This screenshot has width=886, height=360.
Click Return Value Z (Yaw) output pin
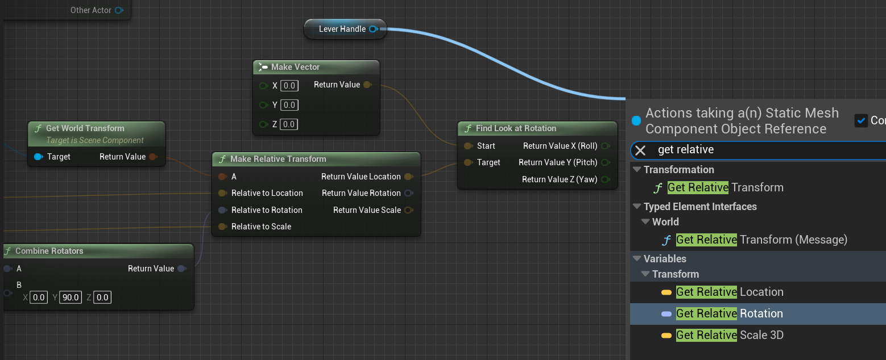605,179
